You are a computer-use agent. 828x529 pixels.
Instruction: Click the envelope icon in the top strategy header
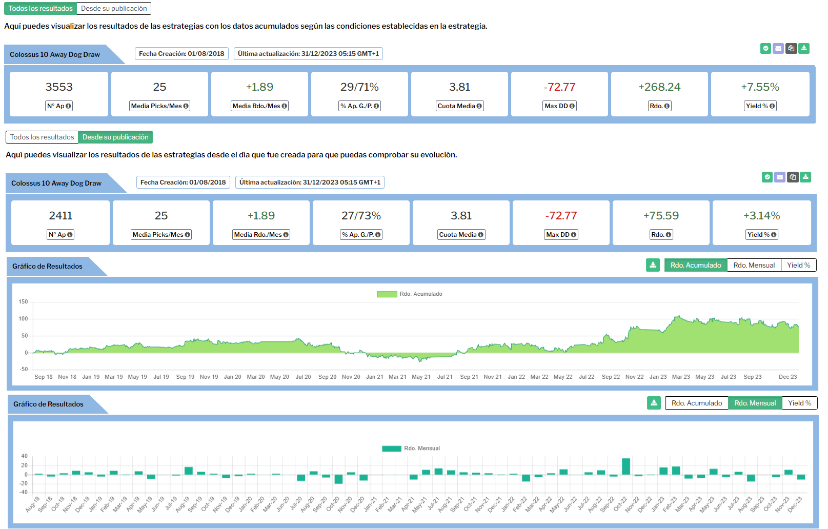(778, 48)
